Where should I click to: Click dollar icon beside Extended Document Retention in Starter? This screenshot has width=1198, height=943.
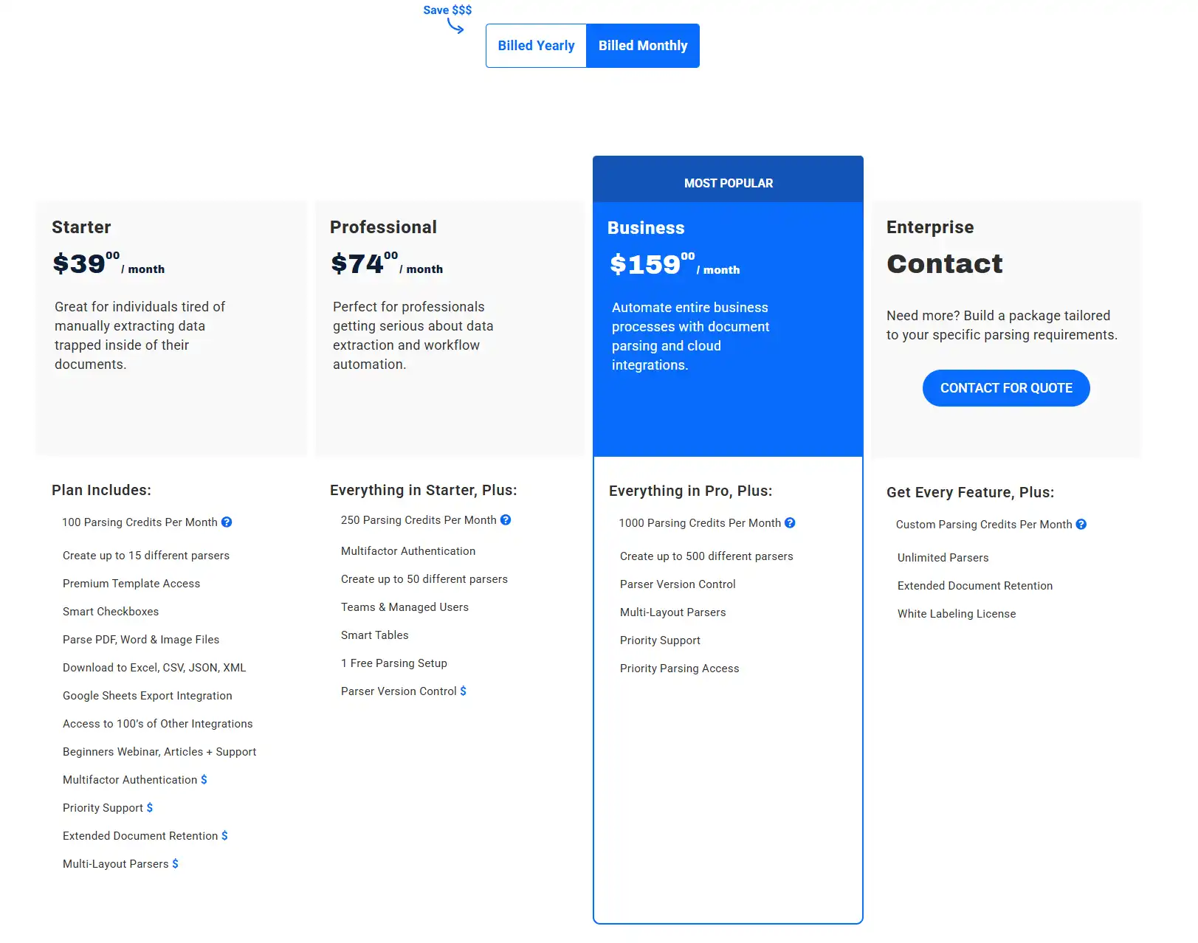click(x=224, y=836)
